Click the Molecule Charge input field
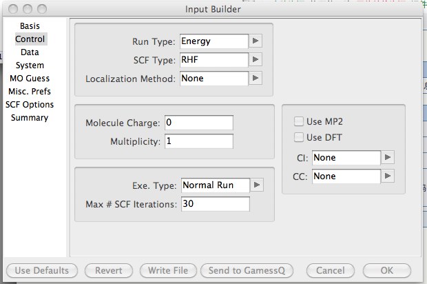 [199, 123]
